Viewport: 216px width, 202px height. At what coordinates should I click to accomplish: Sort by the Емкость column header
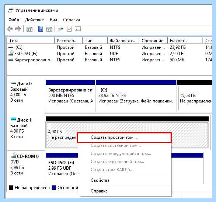(185, 41)
